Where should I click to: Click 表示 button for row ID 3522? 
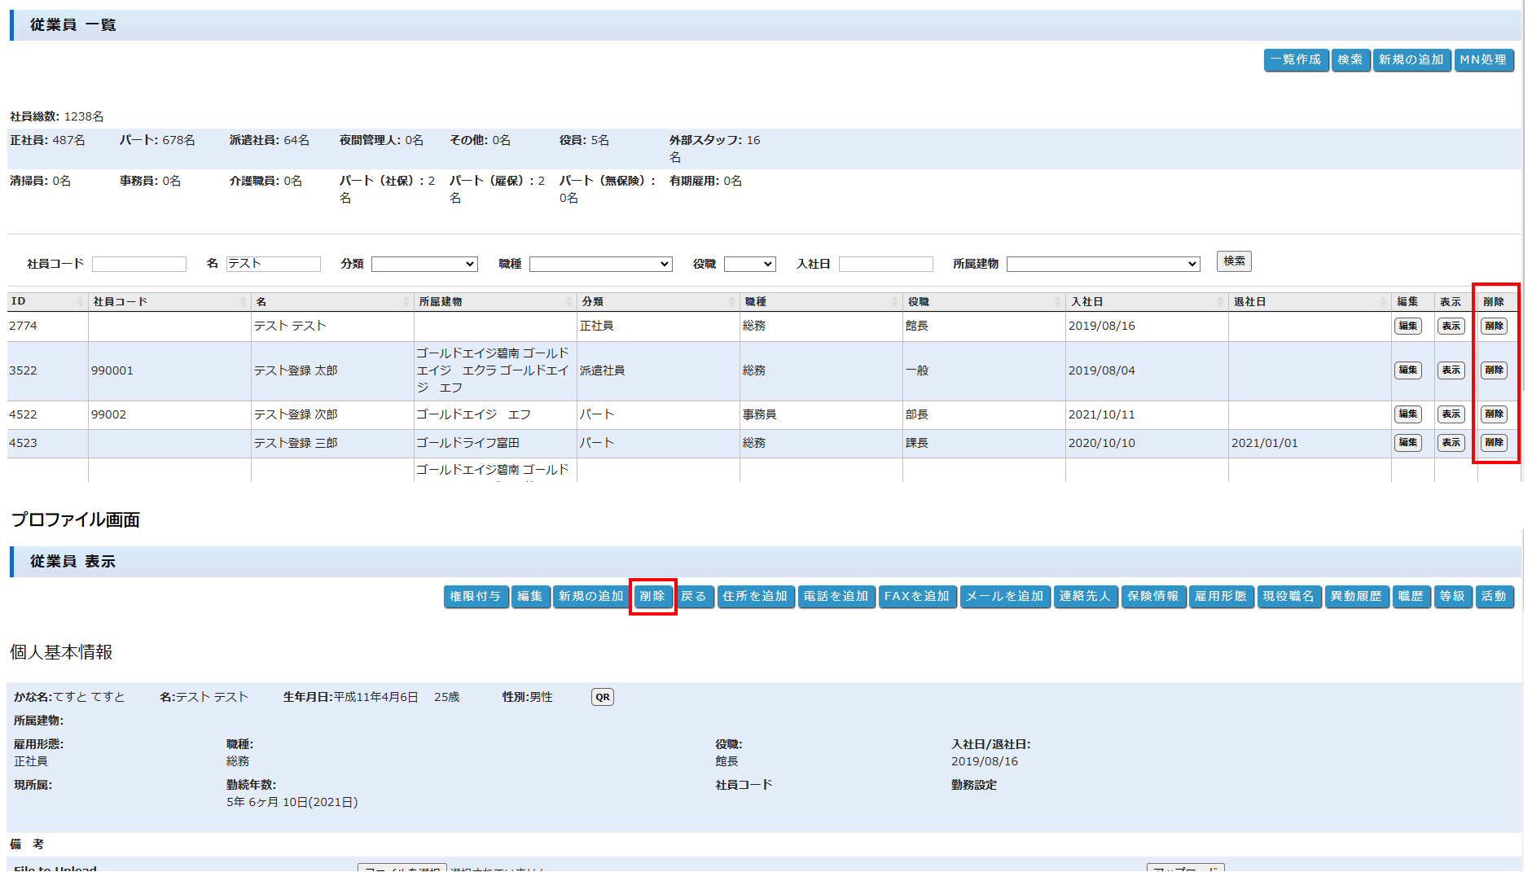point(1451,370)
